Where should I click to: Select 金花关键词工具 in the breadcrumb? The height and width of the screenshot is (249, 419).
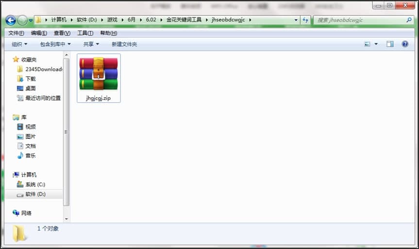tap(184, 20)
